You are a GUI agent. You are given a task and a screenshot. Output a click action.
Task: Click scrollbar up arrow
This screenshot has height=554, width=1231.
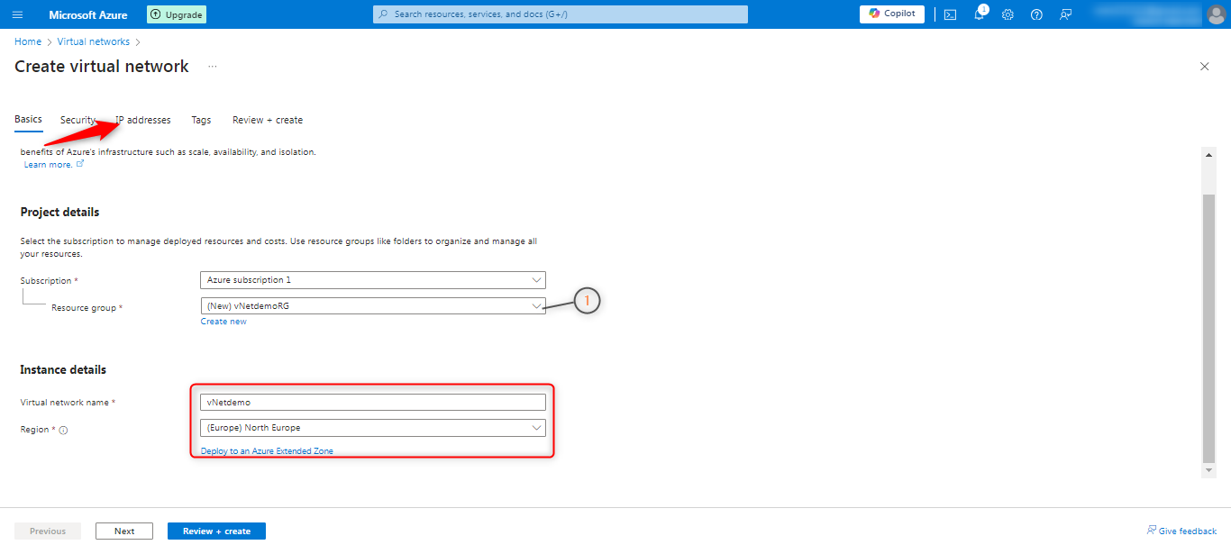tap(1209, 154)
